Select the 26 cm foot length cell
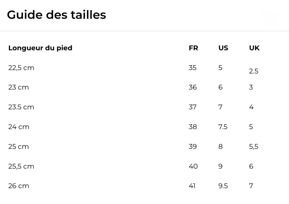The height and width of the screenshot is (204, 289). pos(19,186)
